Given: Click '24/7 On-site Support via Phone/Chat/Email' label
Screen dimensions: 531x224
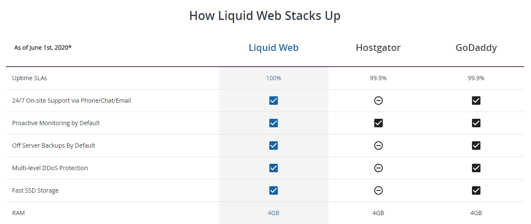Looking at the screenshot, I should (x=71, y=101).
